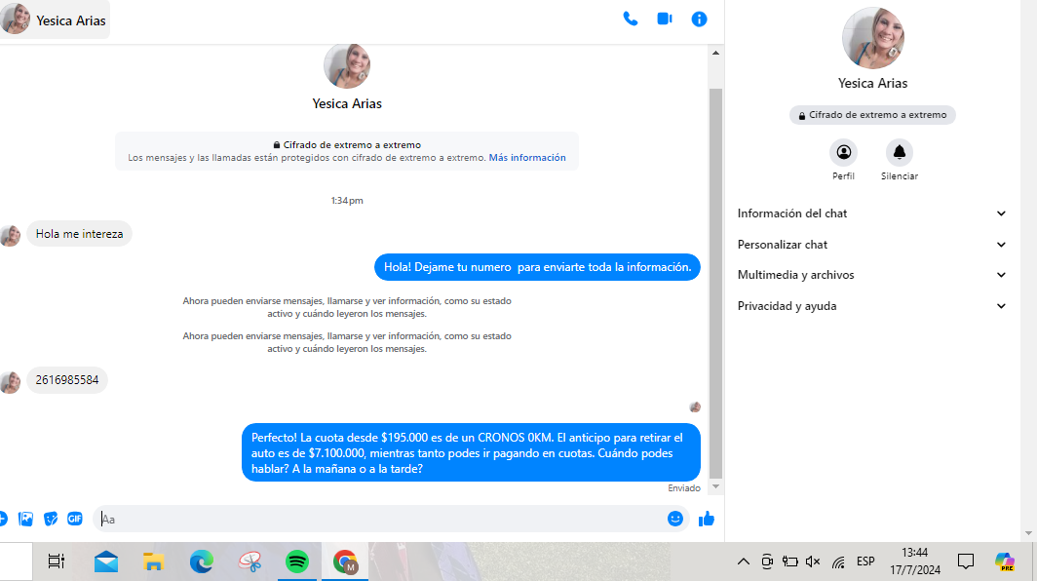The image size is (1037, 581).
Task: Toggle system volume mute in tray
Action: pyautogui.click(x=813, y=562)
